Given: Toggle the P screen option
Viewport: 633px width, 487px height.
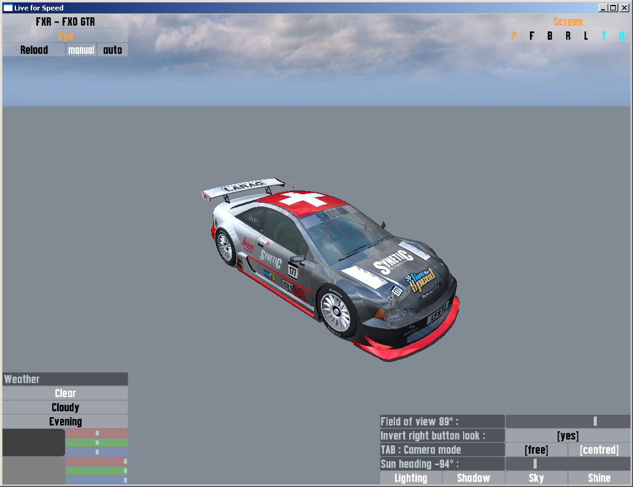Looking at the screenshot, I should click(x=514, y=36).
